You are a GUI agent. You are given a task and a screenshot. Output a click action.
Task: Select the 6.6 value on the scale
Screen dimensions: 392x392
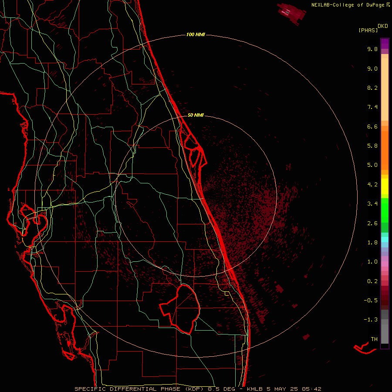372,126
